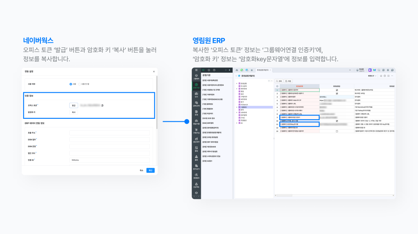
Task: Expand the 그룹웨어 tree node
Action: [x=236, y=107]
